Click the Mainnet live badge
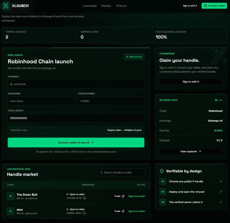Screen dimensions: 230x223 tap(134, 57)
